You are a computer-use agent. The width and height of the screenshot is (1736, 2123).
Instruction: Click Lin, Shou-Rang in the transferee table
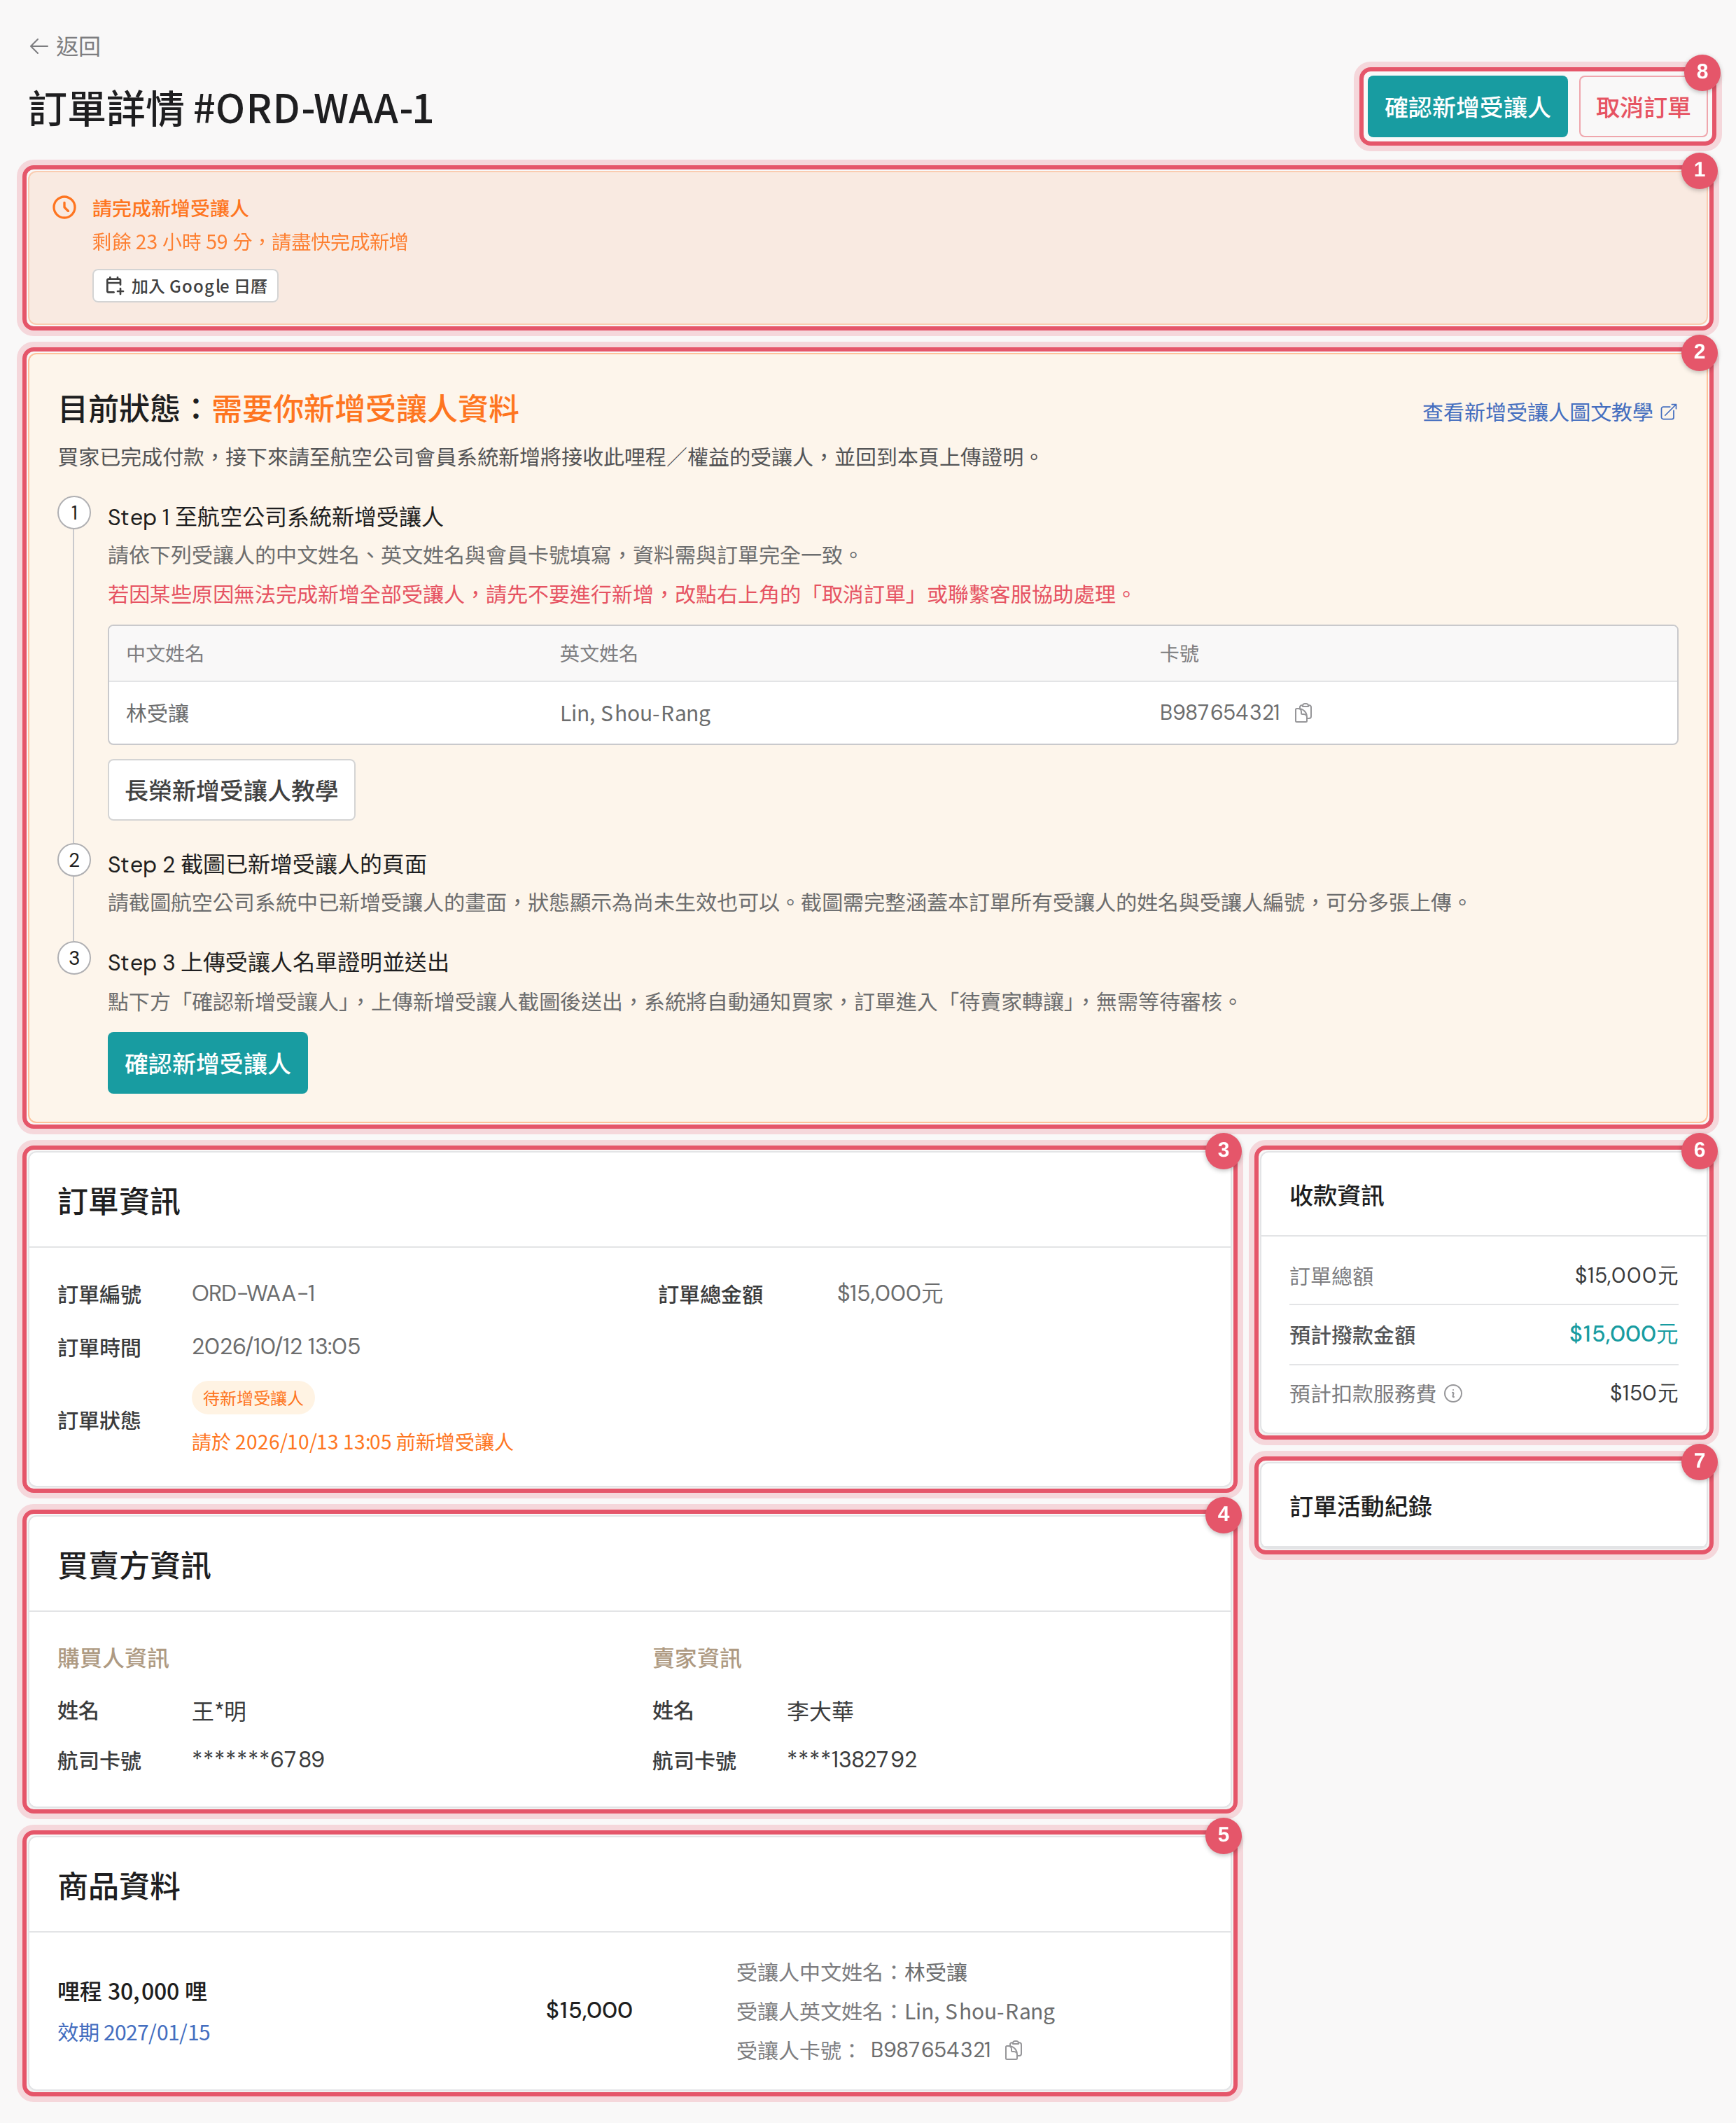(635, 713)
